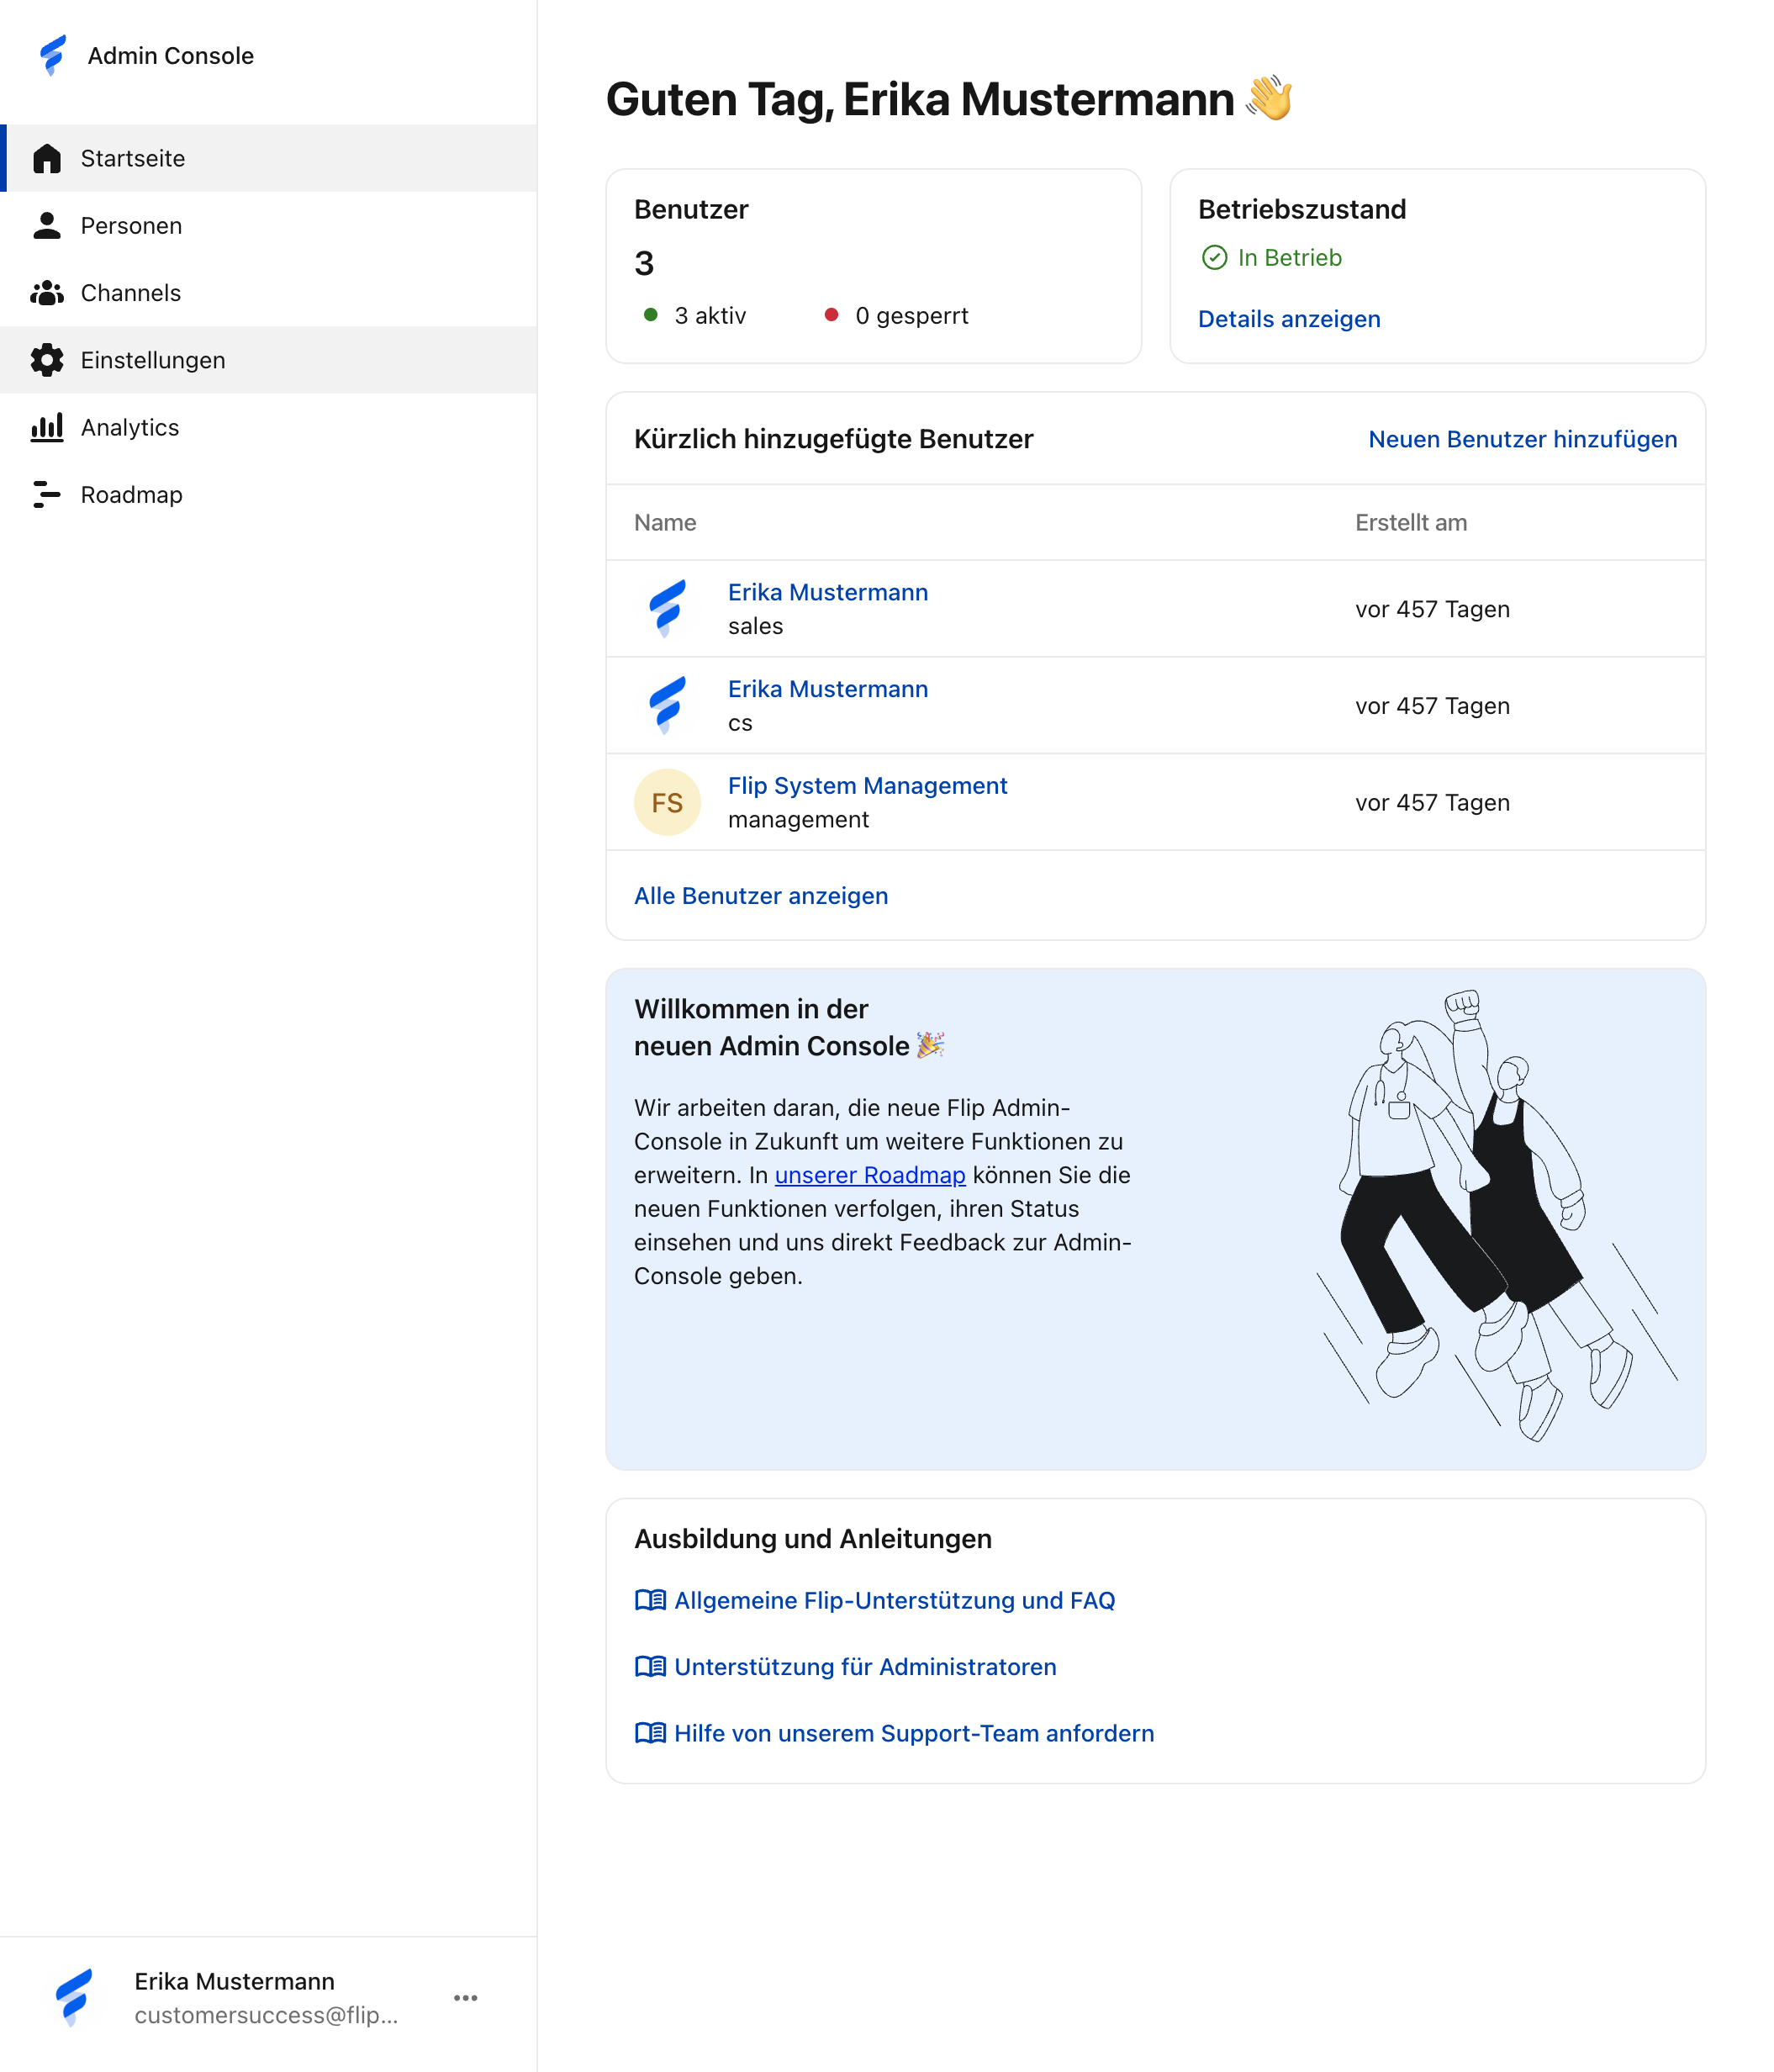The width and height of the screenshot is (1774, 2072).
Task: Click the Einstellungen gear icon
Action: (47, 360)
